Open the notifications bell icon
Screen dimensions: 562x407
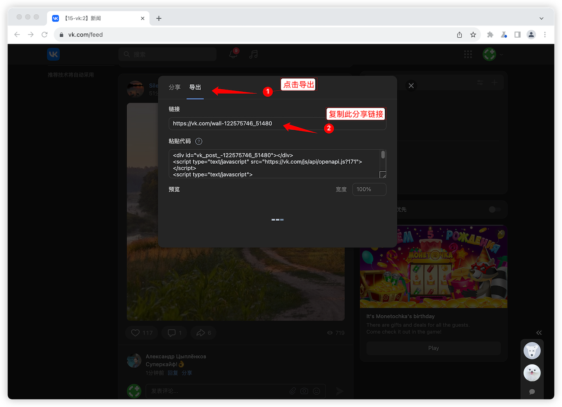point(233,54)
